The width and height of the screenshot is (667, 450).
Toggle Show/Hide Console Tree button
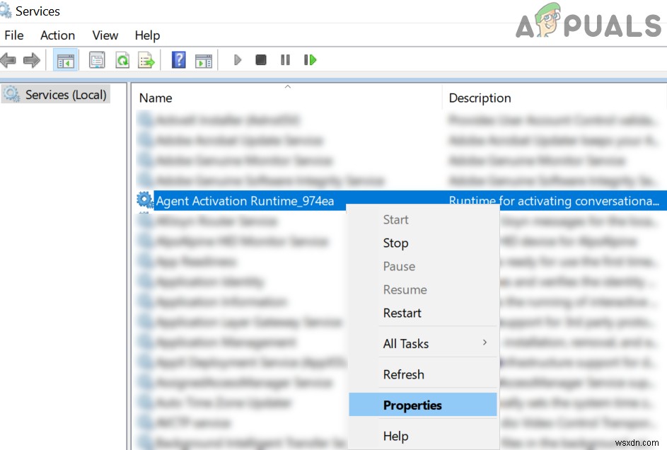coord(66,60)
